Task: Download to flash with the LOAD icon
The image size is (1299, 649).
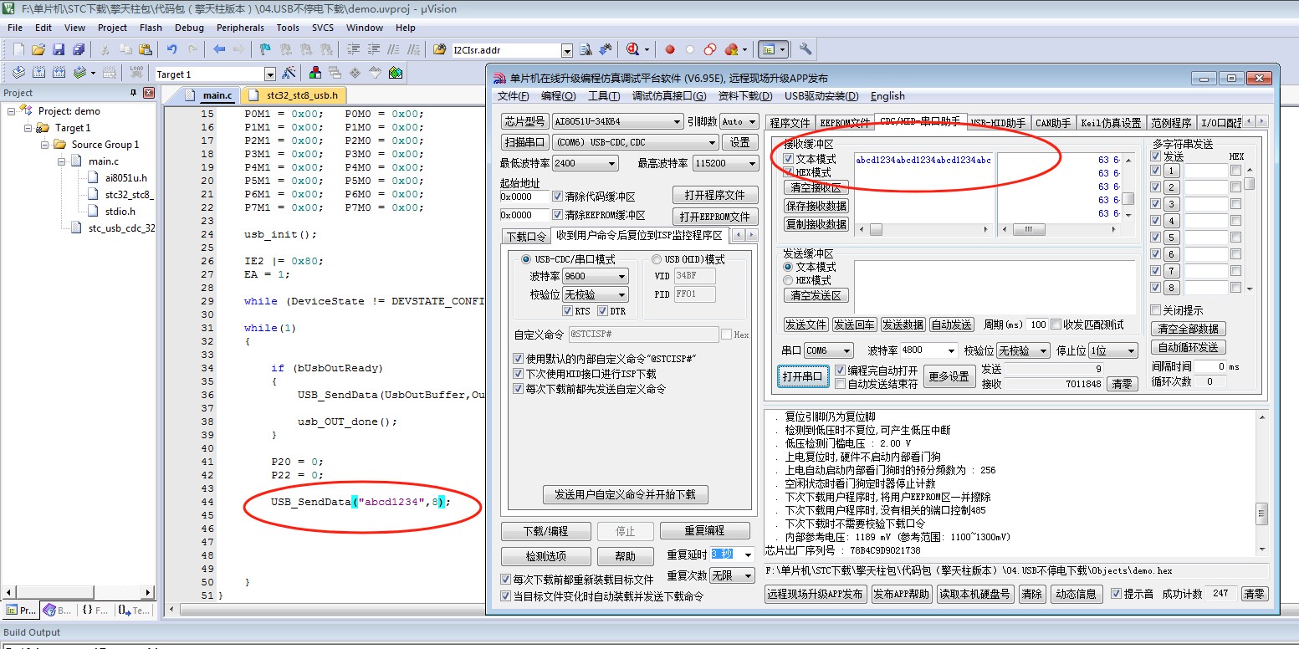Action: tap(136, 73)
